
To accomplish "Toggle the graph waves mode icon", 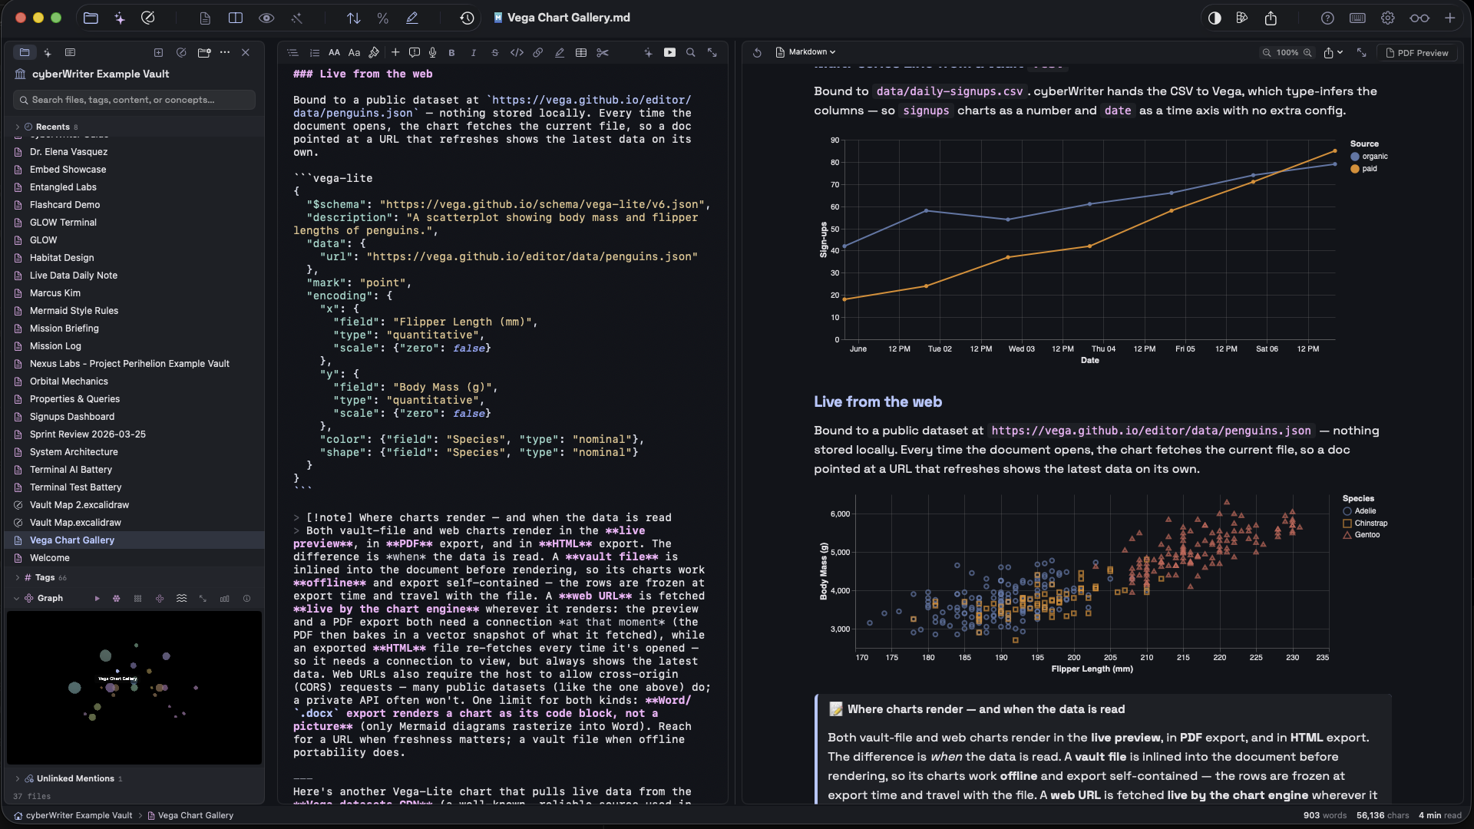I will pos(182,599).
